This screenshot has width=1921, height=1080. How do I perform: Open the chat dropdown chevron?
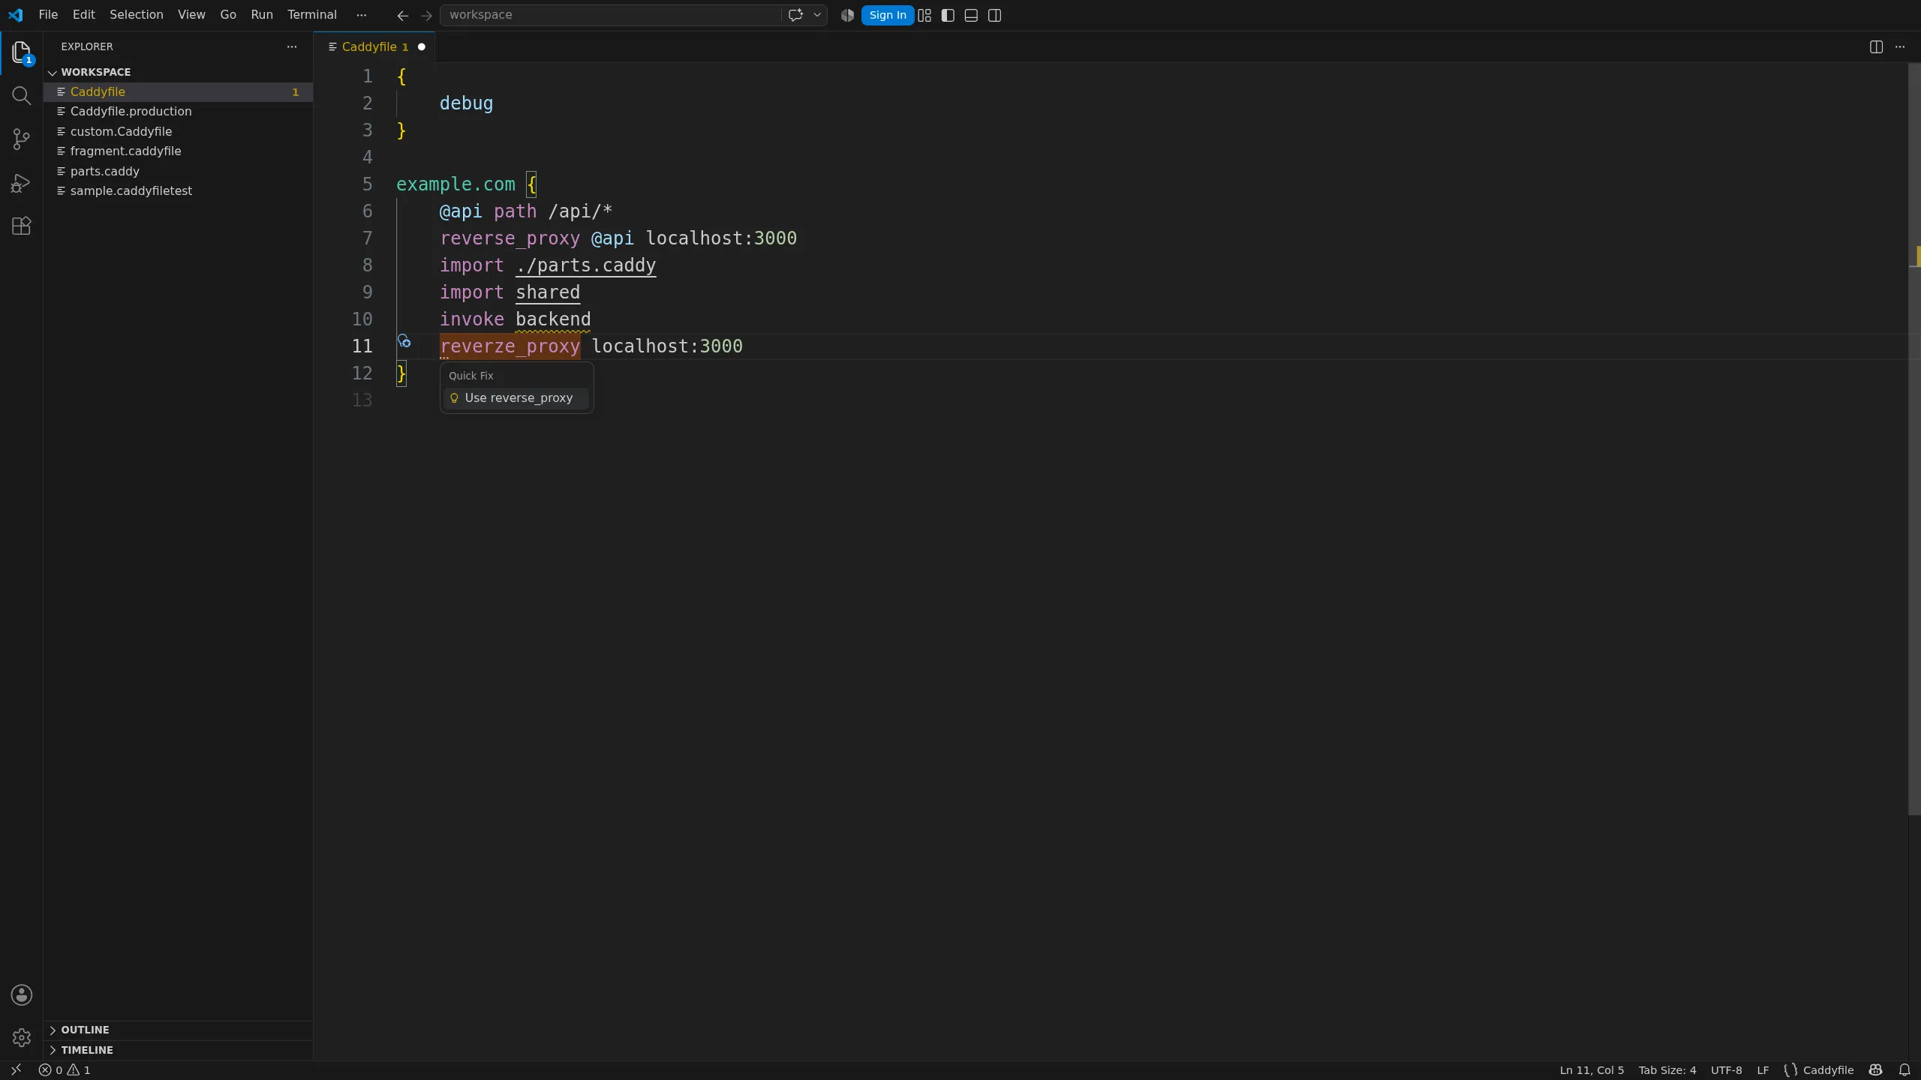(817, 15)
